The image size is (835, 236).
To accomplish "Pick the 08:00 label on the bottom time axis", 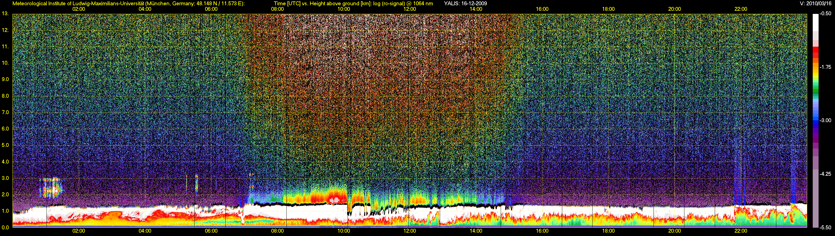I will pyautogui.click(x=277, y=231).
